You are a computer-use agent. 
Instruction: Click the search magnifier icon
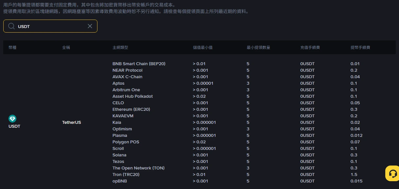tap(11, 26)
